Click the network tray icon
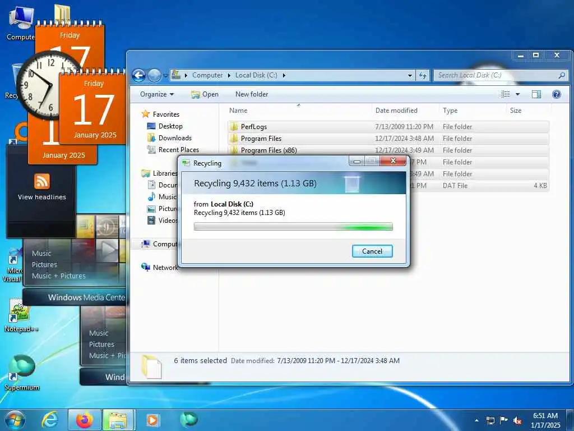 pos(490,420)
